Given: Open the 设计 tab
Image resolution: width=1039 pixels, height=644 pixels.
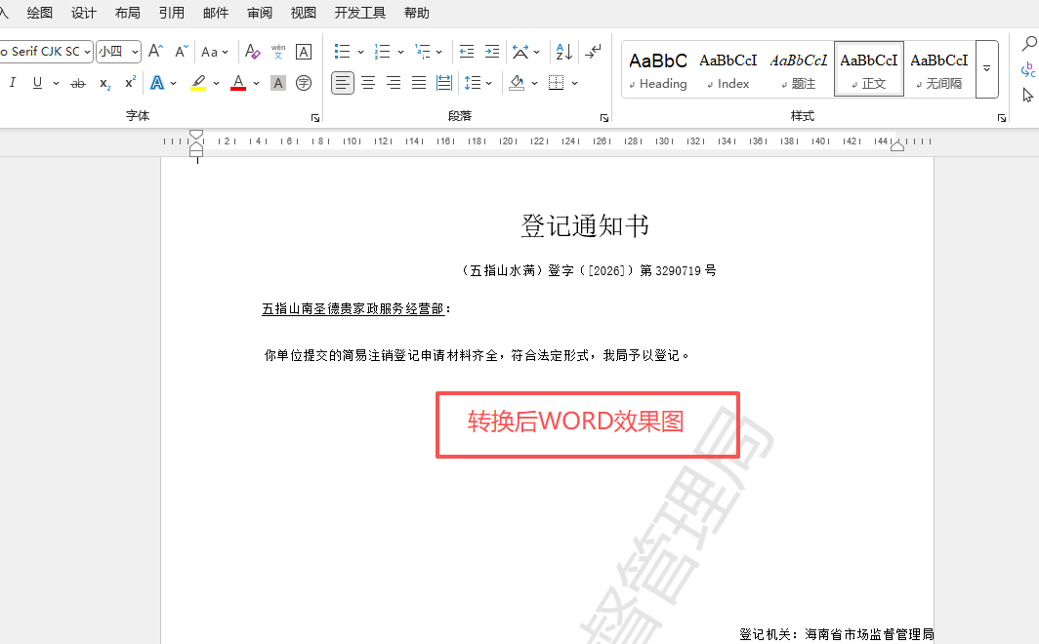Looking at the screenshot, I should pyautogui.click(x=84, y=13).
